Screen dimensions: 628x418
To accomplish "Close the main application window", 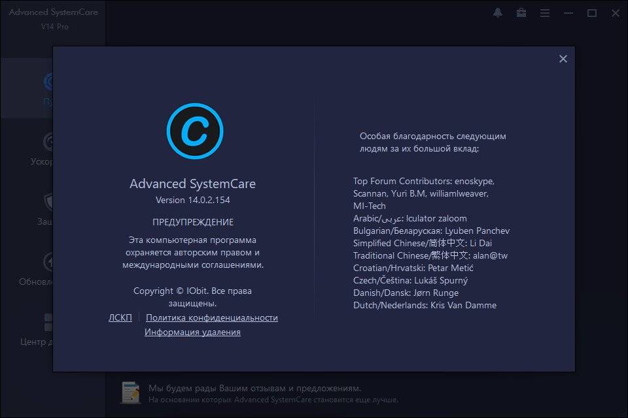I will pos(614,13).
